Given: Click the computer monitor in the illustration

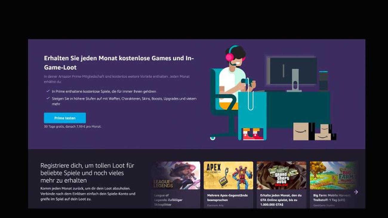Looking at the screenshot, I should coord(291,71).
